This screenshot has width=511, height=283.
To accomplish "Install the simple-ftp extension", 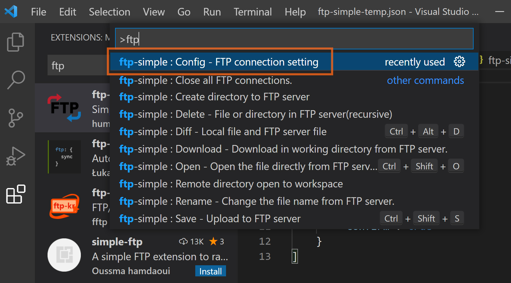I will (x=210, y=271).
